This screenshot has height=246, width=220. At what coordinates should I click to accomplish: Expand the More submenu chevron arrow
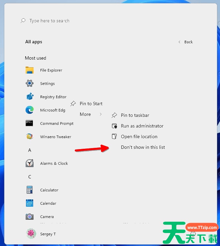[100, 114]
